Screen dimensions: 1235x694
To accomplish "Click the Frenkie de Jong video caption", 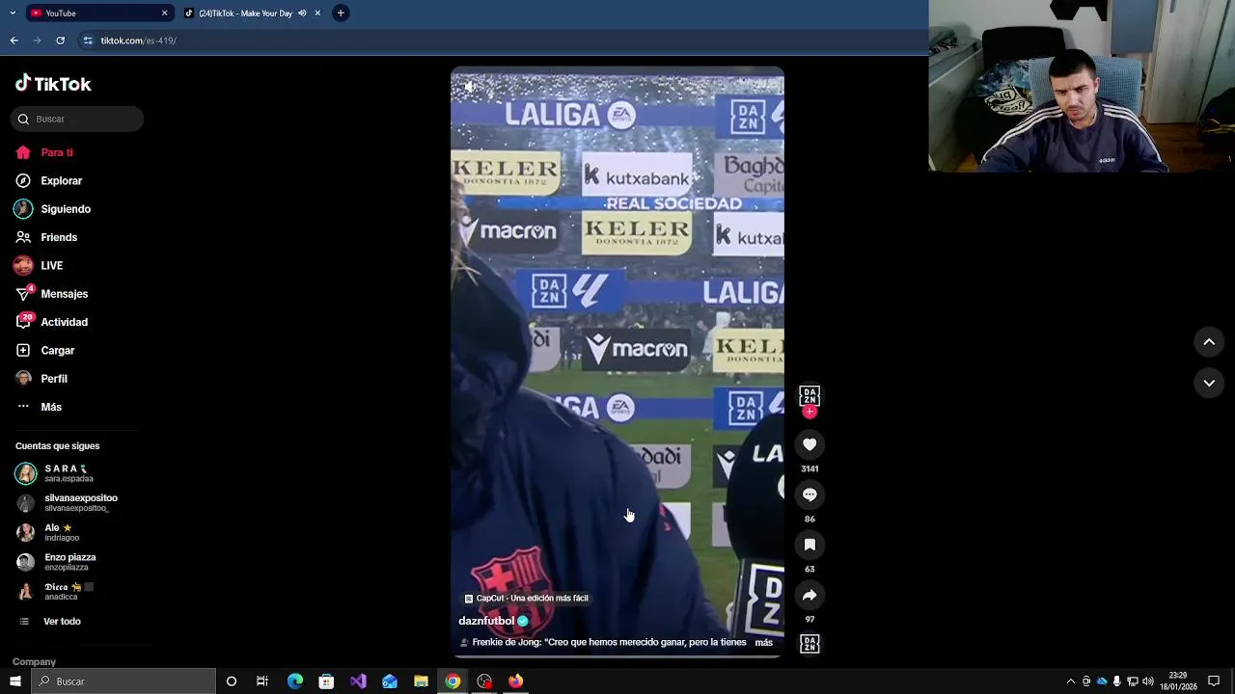I will pyautogui.click(x=609, y=643).
